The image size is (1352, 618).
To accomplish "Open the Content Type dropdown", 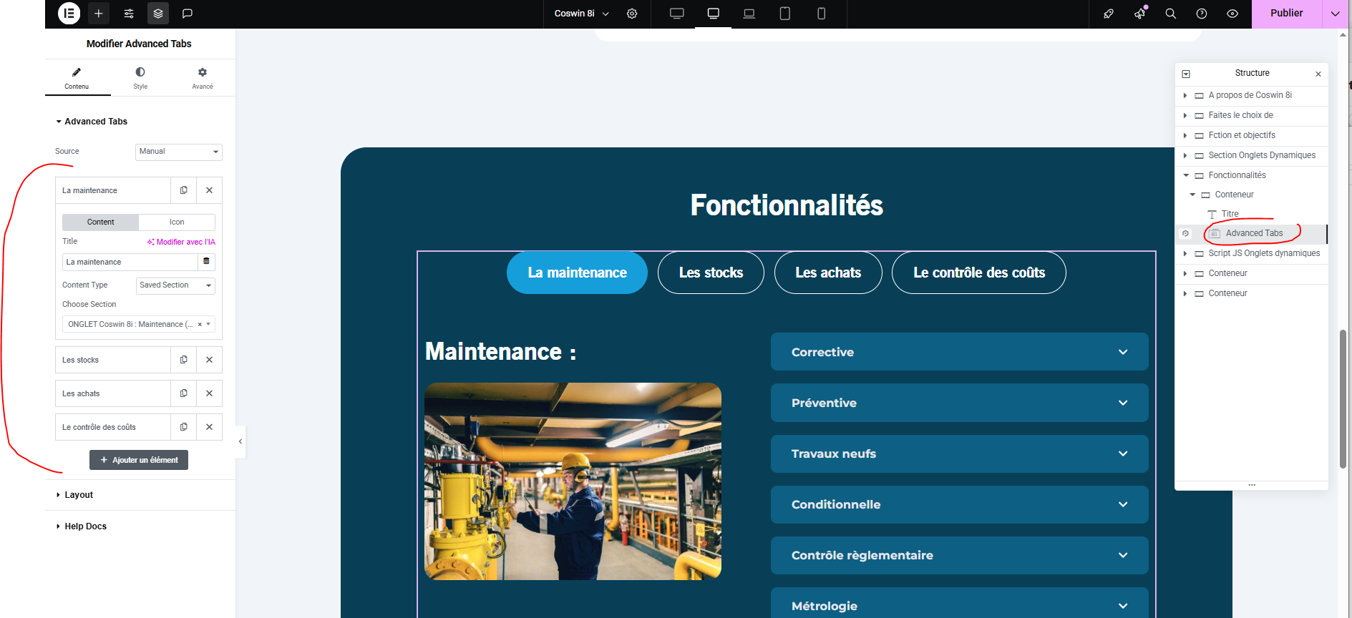I will [x=175, y=285].
